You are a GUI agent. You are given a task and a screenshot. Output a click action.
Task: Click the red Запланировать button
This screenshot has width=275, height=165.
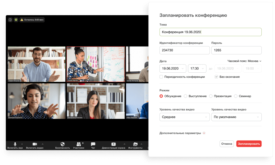tap(249, 144)
